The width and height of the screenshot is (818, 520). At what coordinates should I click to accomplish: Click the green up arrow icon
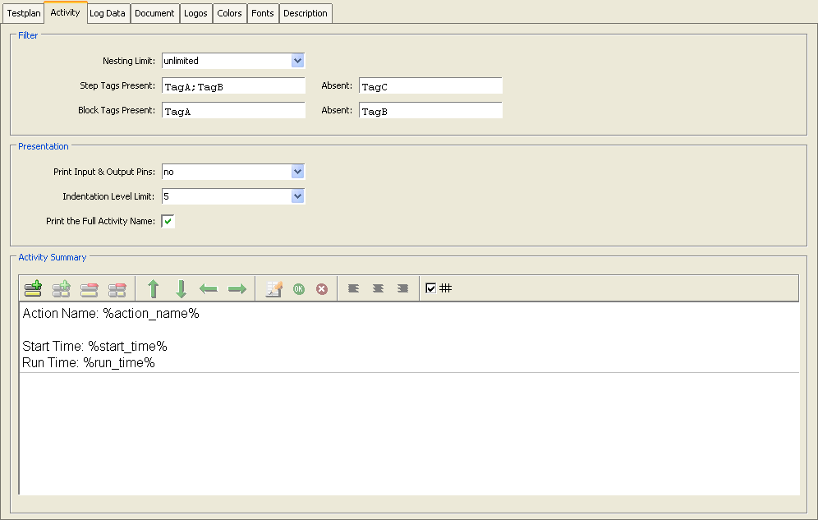click(153, 289)
